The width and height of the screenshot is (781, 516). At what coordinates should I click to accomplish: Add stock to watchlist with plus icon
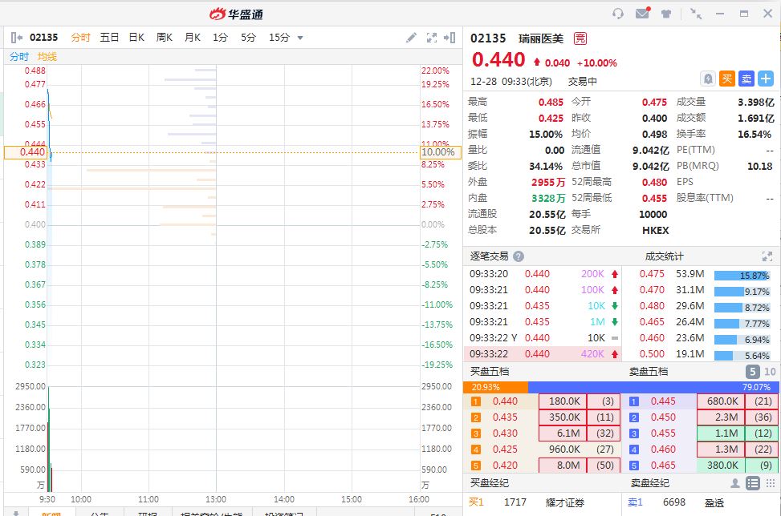click(766, 79)
